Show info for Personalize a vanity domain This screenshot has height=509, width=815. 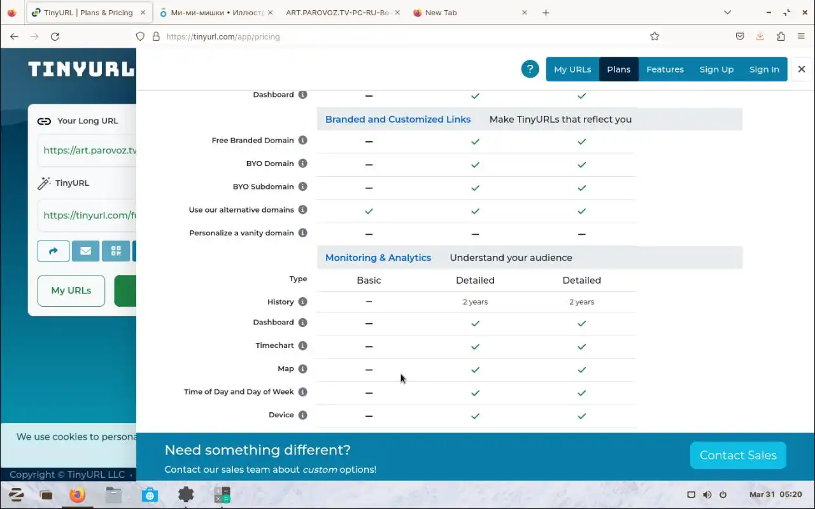pyautogui.click(x=303, y=233)
